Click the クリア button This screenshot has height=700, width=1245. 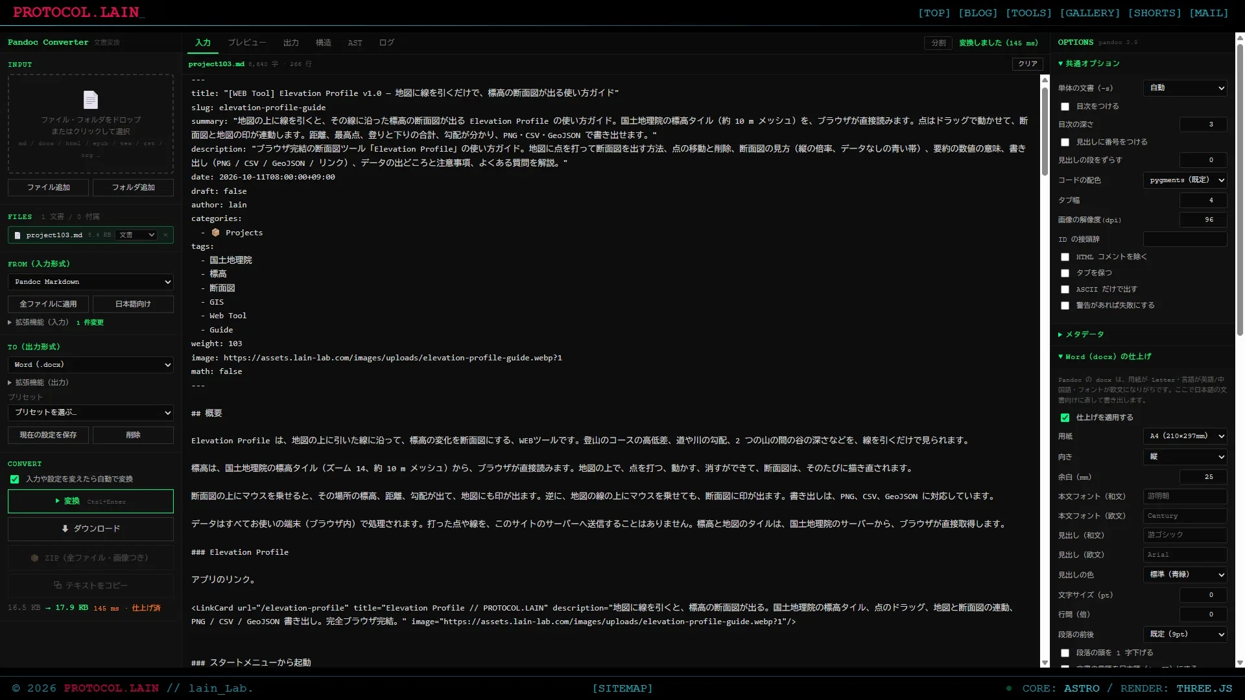[x=1028, y=64]
